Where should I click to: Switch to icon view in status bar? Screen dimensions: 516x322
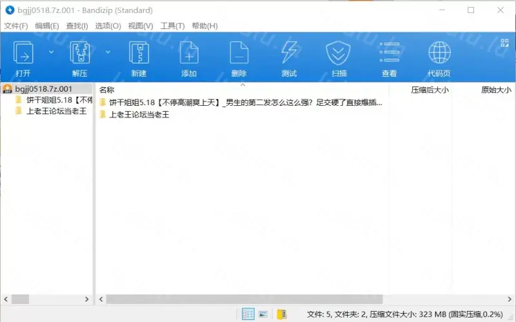click(x=263, y=314)
